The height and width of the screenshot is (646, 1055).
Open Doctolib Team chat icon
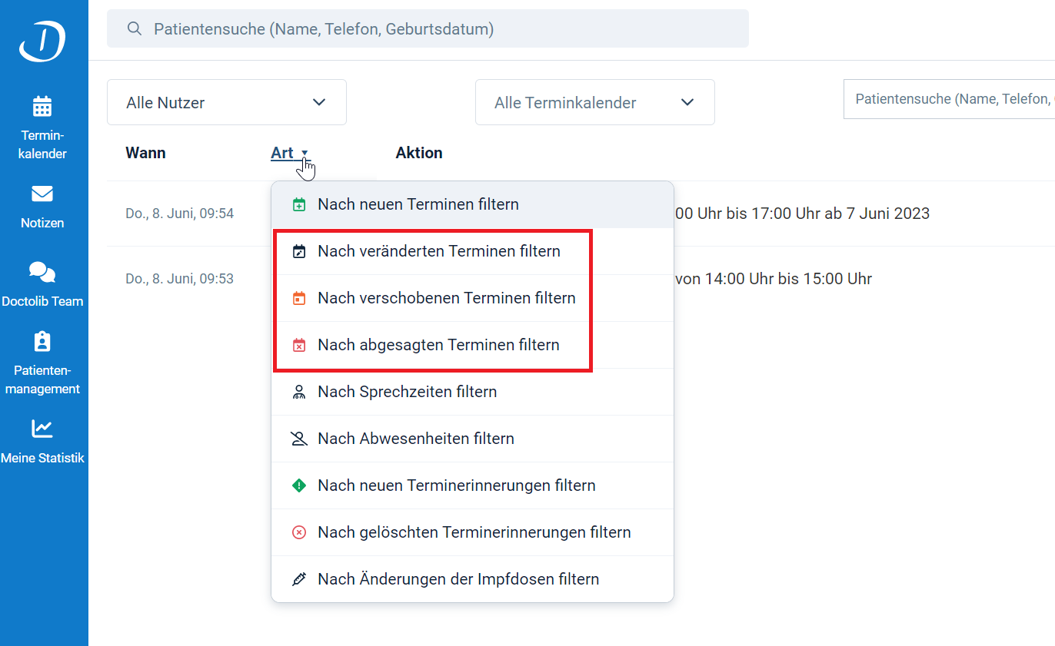click(x=42, y=272)
